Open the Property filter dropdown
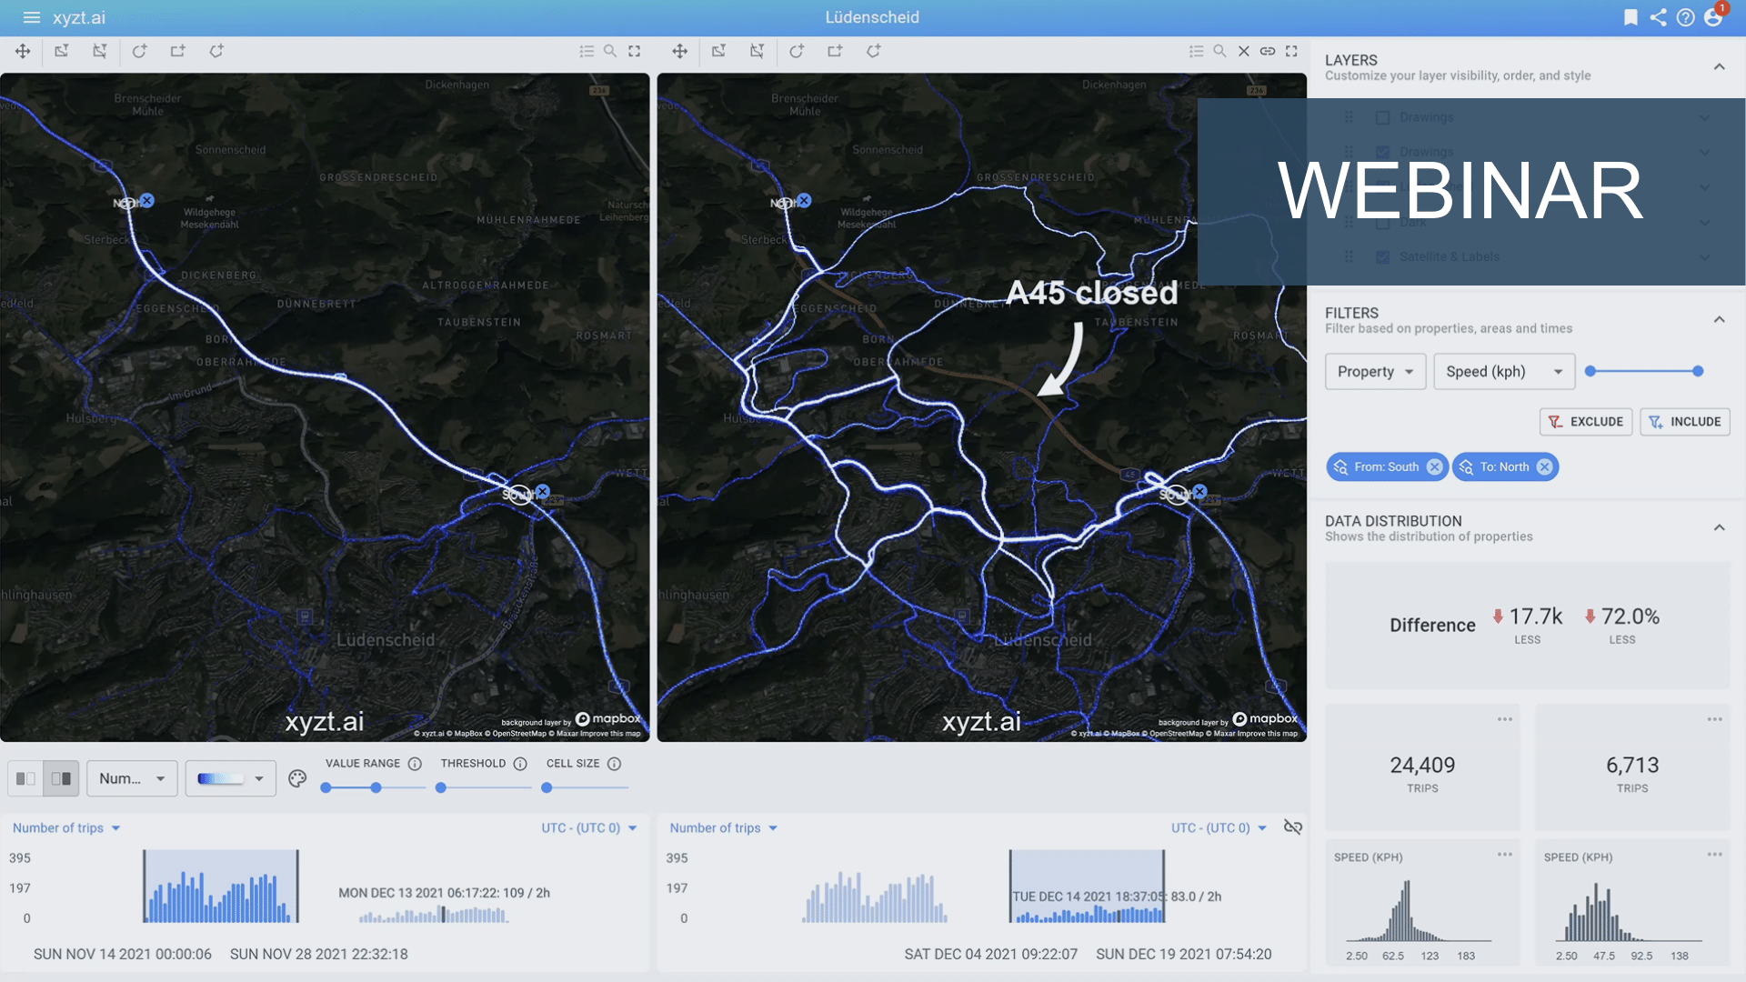Image resolution: width=1746 pixels, height=982 pixels. [1374, 371]
